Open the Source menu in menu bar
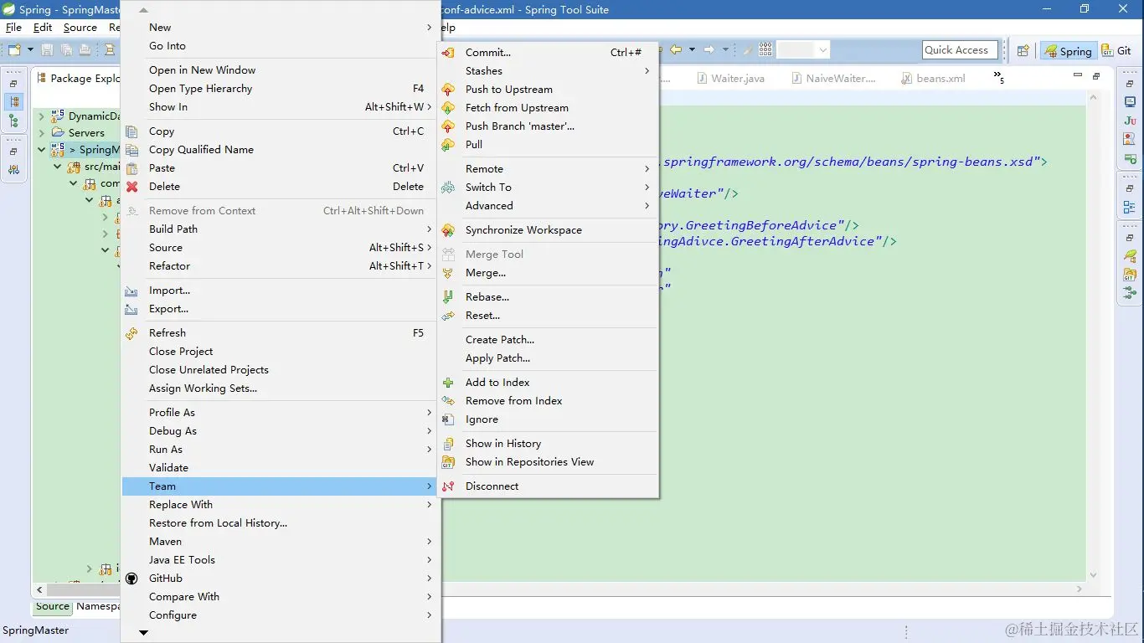1144x643 pixels. [x=80, y=28]
